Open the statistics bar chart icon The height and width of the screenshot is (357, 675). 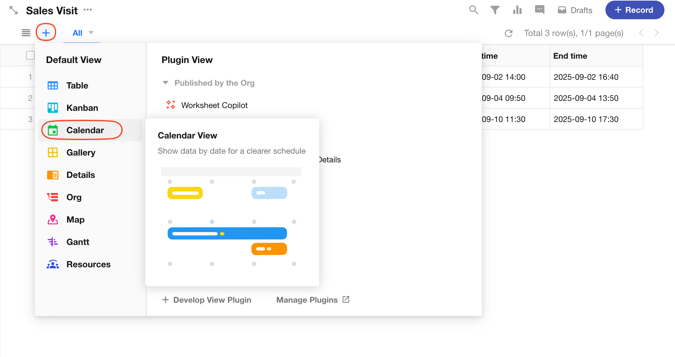pyautogui.click(x=517, y=10)
